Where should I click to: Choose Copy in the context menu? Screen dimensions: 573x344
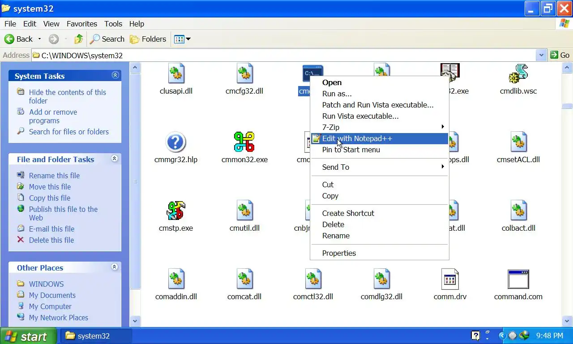(x=380, y=196)
